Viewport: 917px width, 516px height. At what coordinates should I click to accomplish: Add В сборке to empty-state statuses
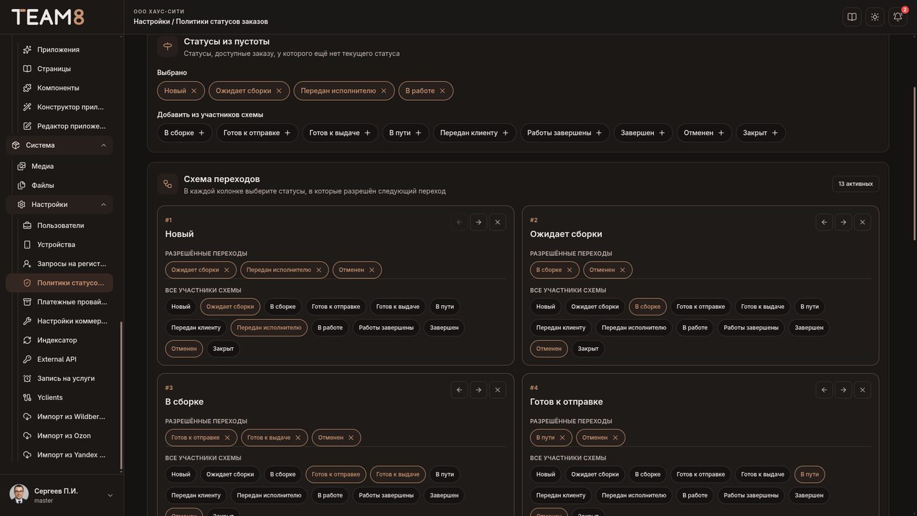185,133
